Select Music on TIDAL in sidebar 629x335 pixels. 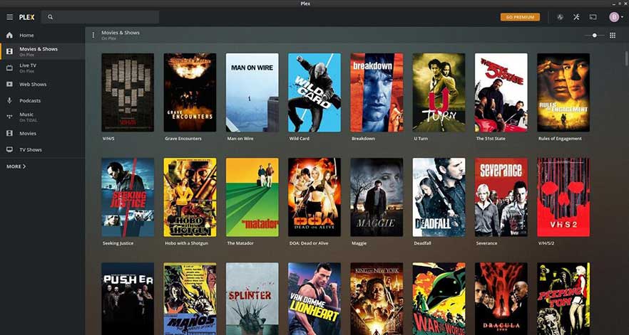pyautogui.click(x=43, y=117)
